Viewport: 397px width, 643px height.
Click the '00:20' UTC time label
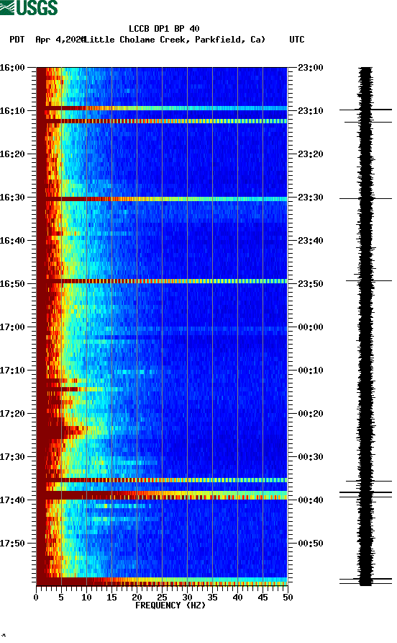coord(311,414)
